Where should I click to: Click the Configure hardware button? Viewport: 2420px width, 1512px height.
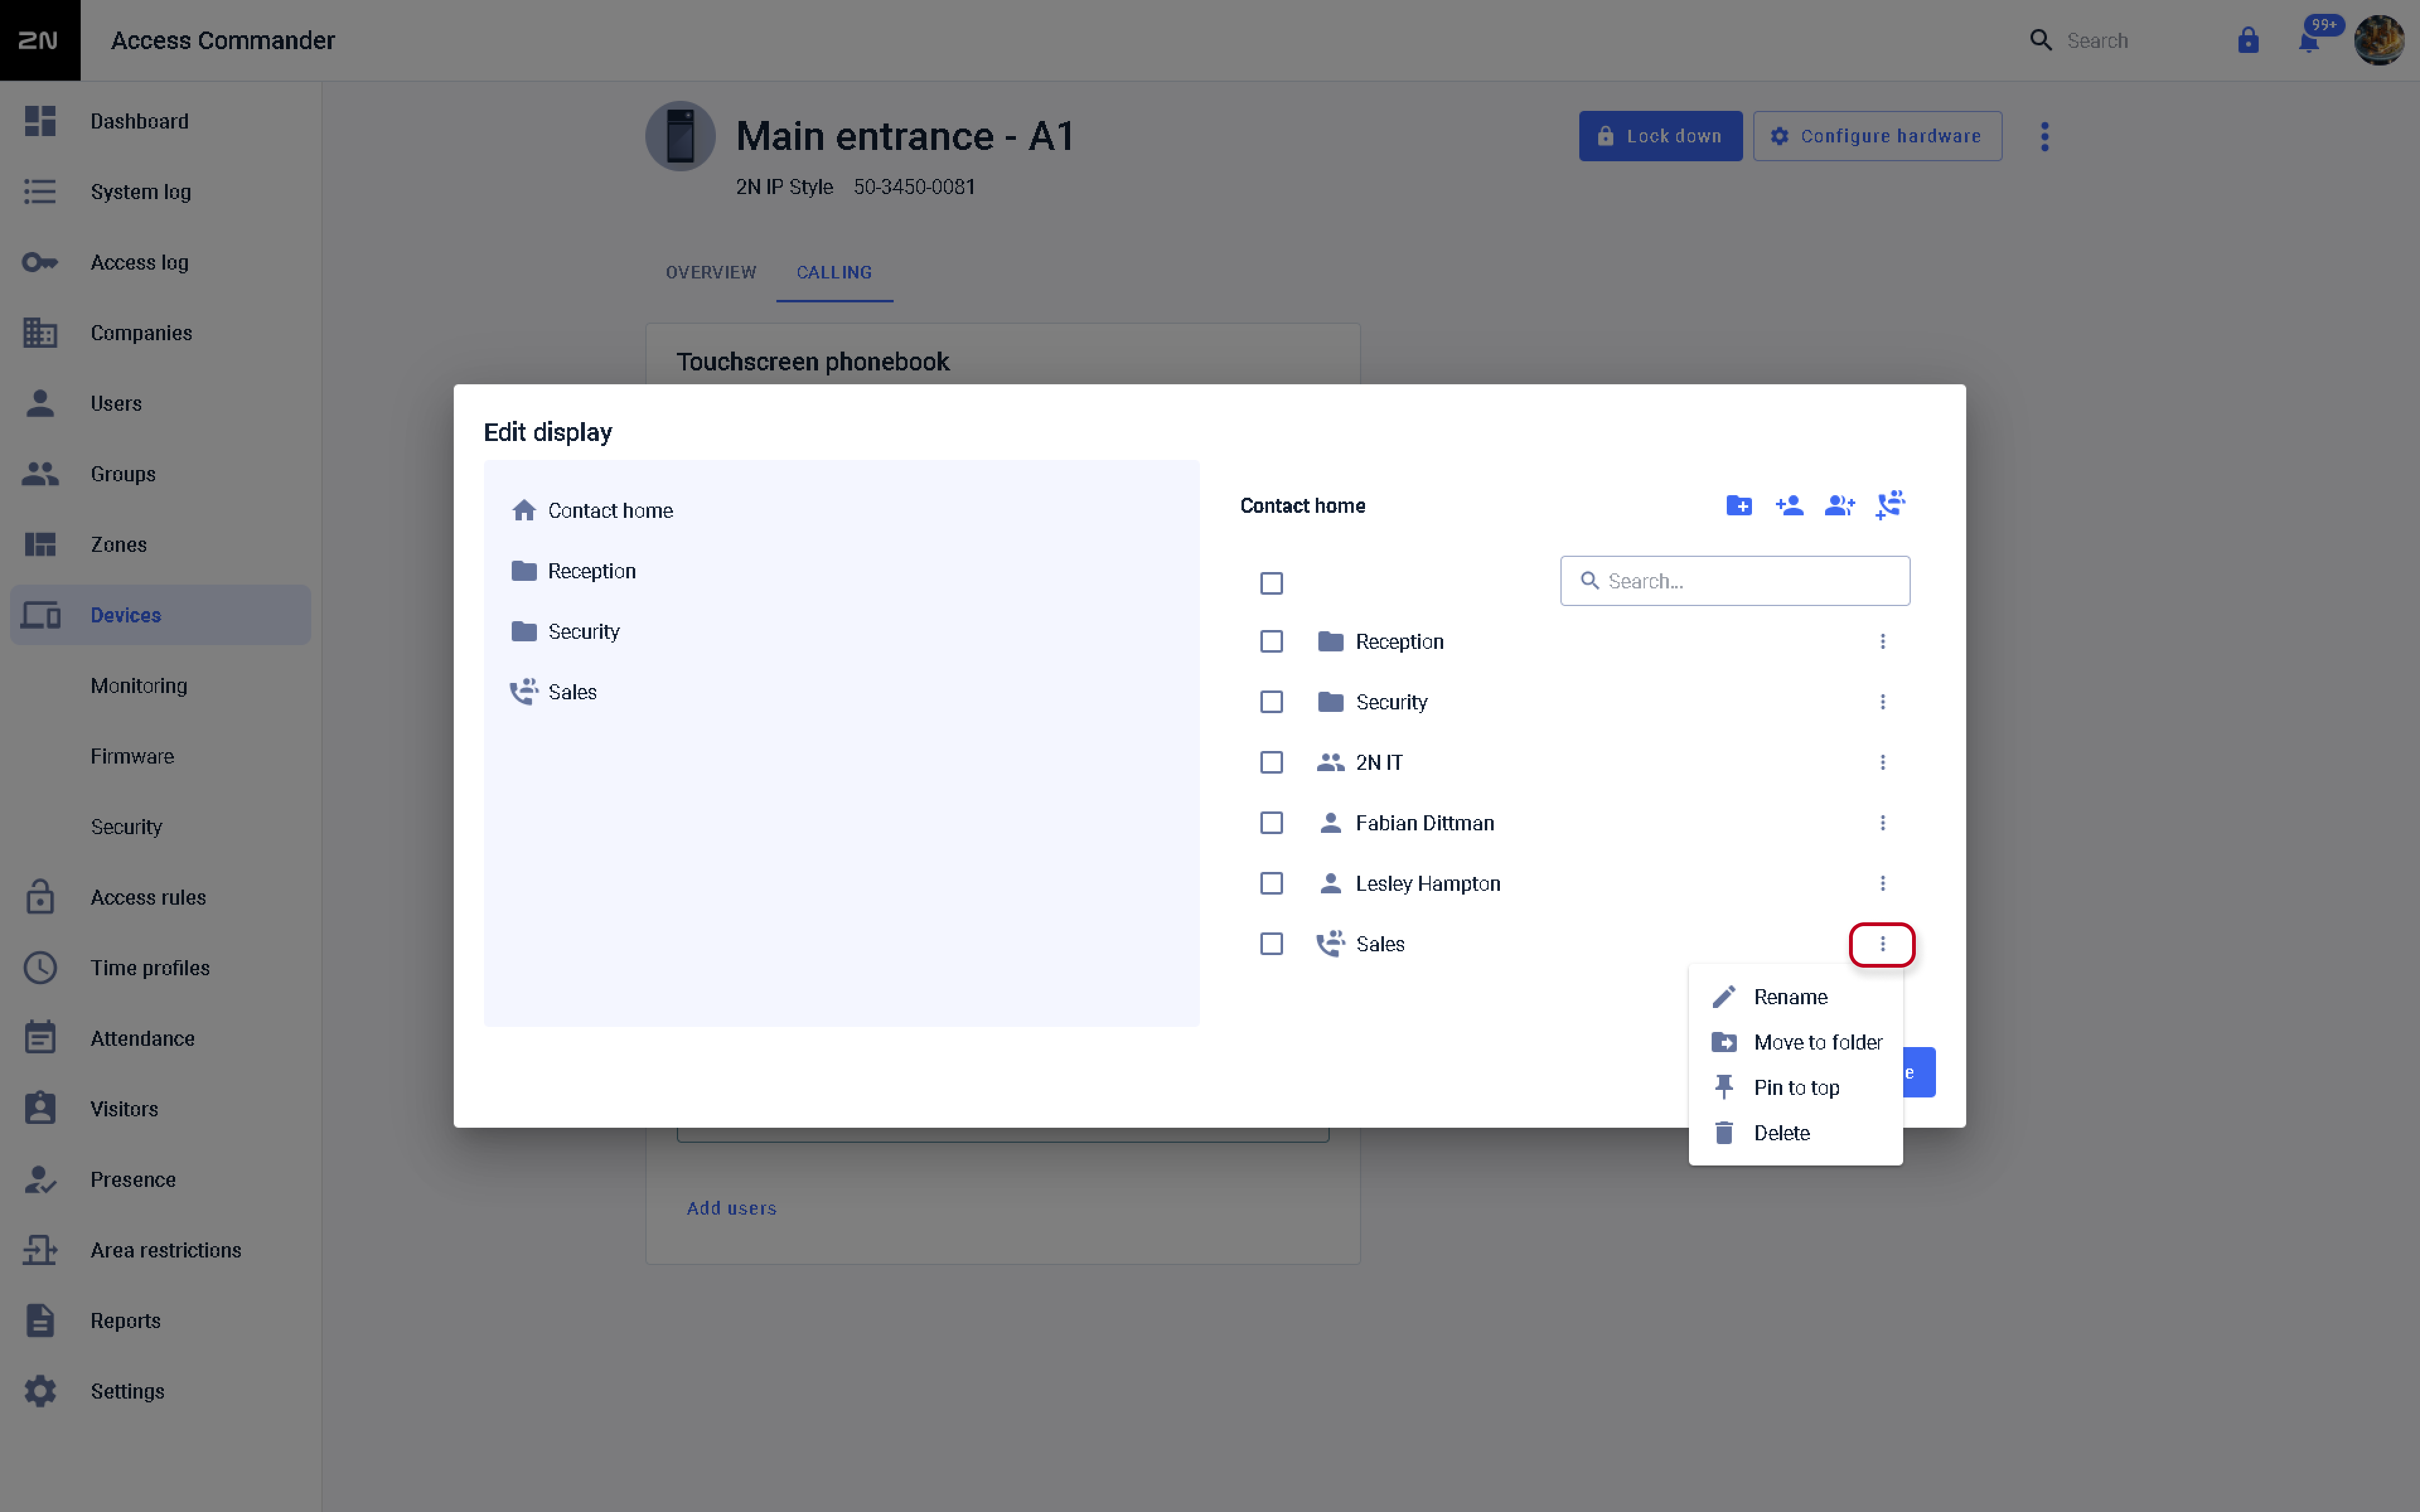(1877, 136)
